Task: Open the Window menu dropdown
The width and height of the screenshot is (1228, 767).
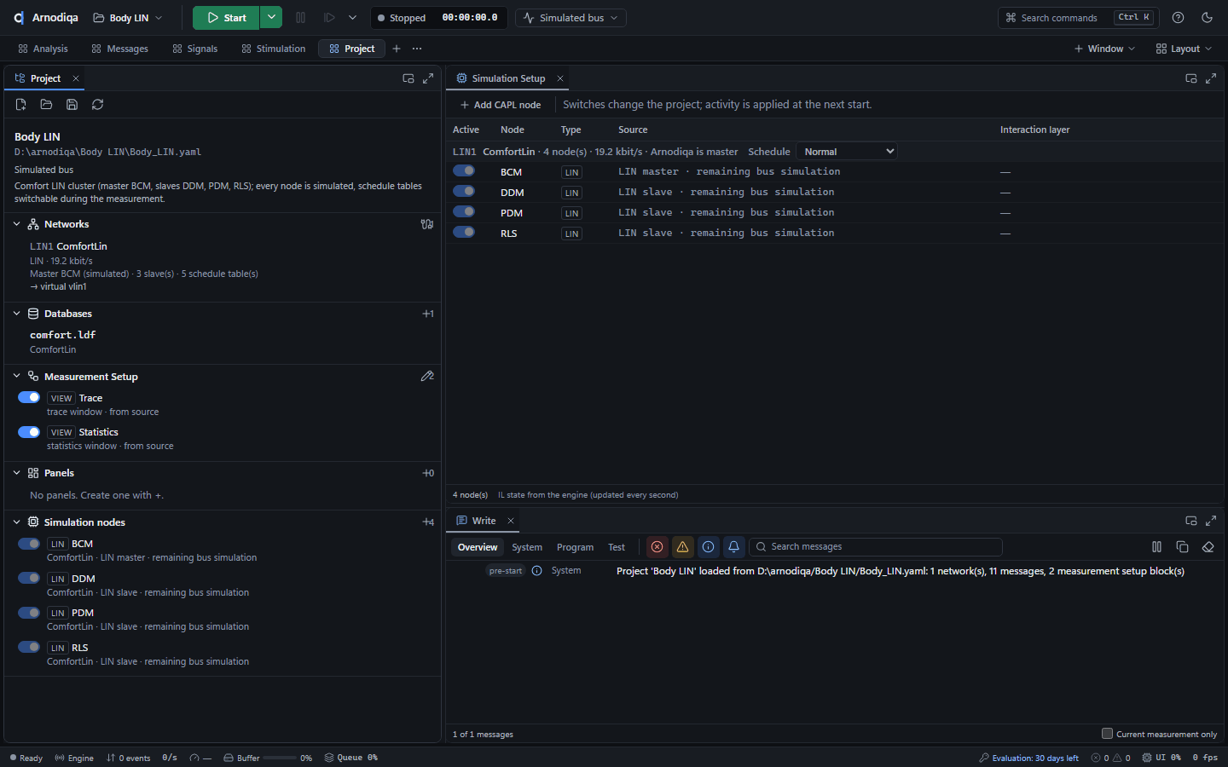Action: pyautogui.click(x=1104, y=49)
